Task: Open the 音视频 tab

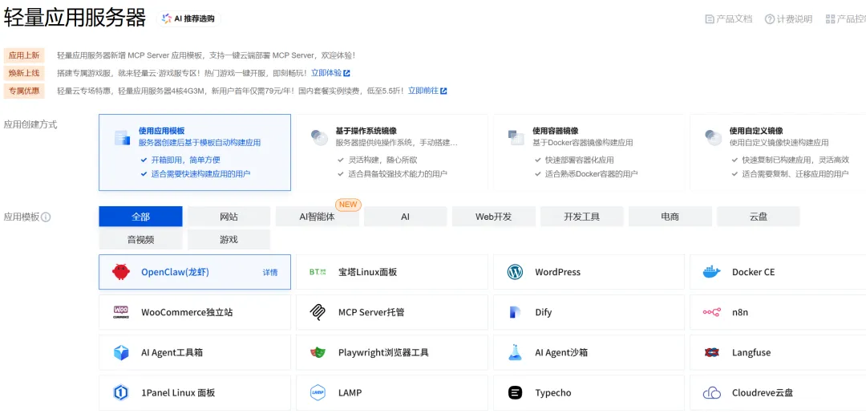Action: tap(141, 239)
